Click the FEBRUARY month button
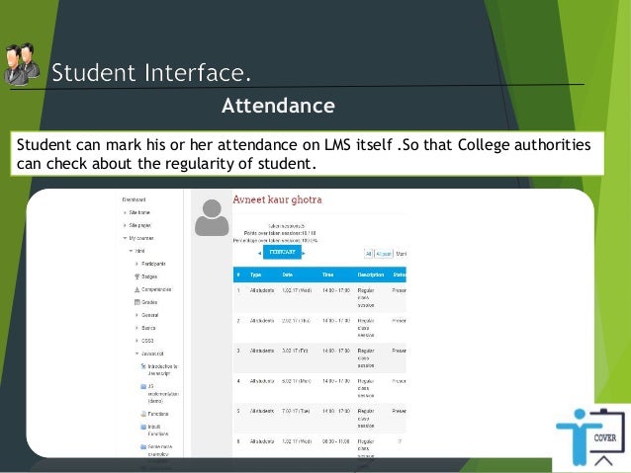 pyautogui.click(x=282, y=252)
